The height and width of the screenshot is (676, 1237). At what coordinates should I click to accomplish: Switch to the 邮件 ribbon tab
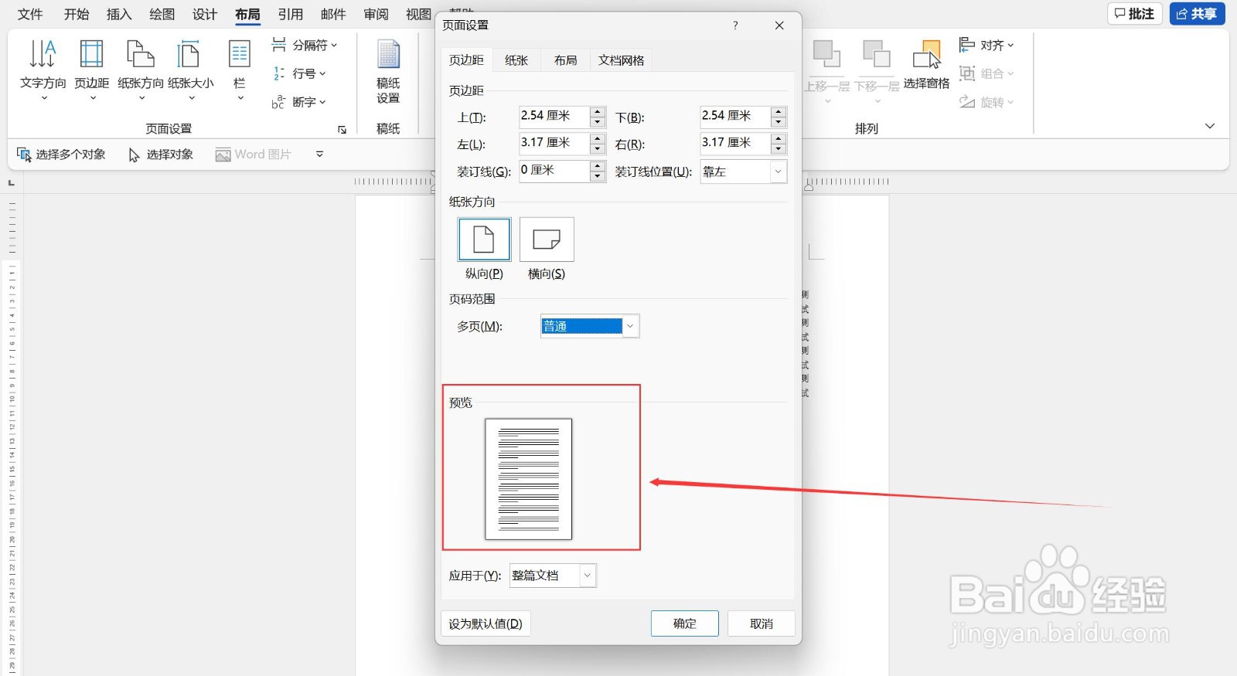pyautogui.click(x=333, y=14)
